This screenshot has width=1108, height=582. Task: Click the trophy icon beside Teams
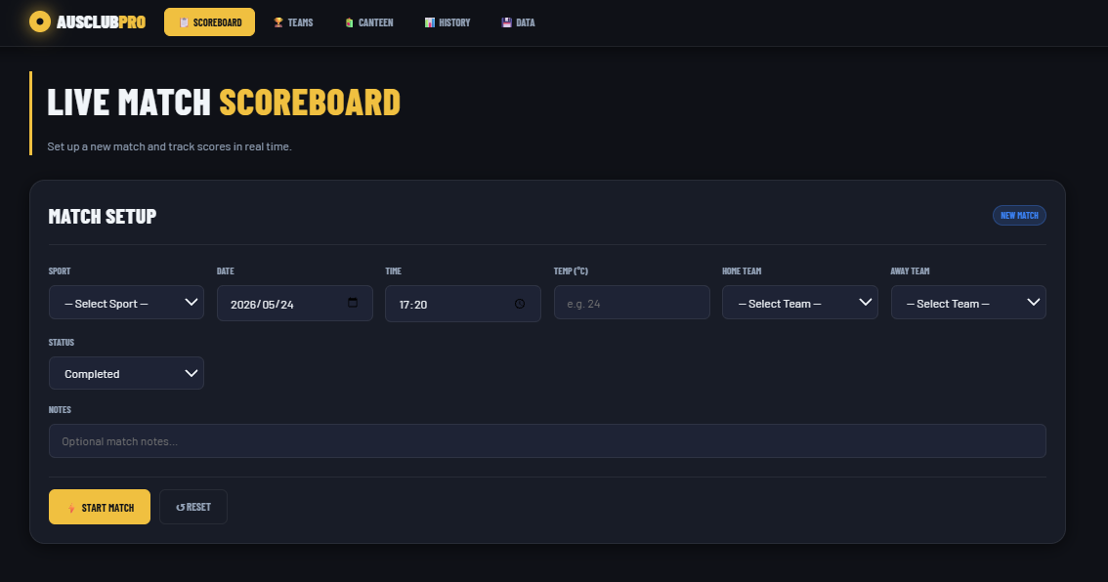pos(278,22)
